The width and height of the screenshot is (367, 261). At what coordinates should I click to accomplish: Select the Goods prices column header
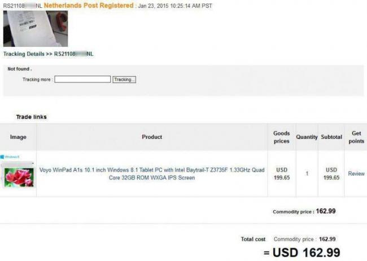pyautogui.click(x=282, y=137)
